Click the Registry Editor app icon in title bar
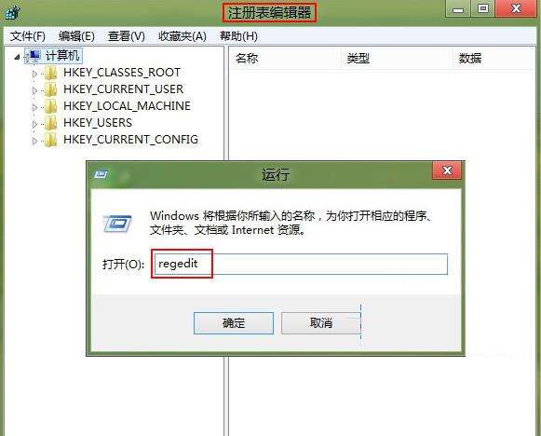The width and height of the screenshot is (541, 436). tap(12, 13)
